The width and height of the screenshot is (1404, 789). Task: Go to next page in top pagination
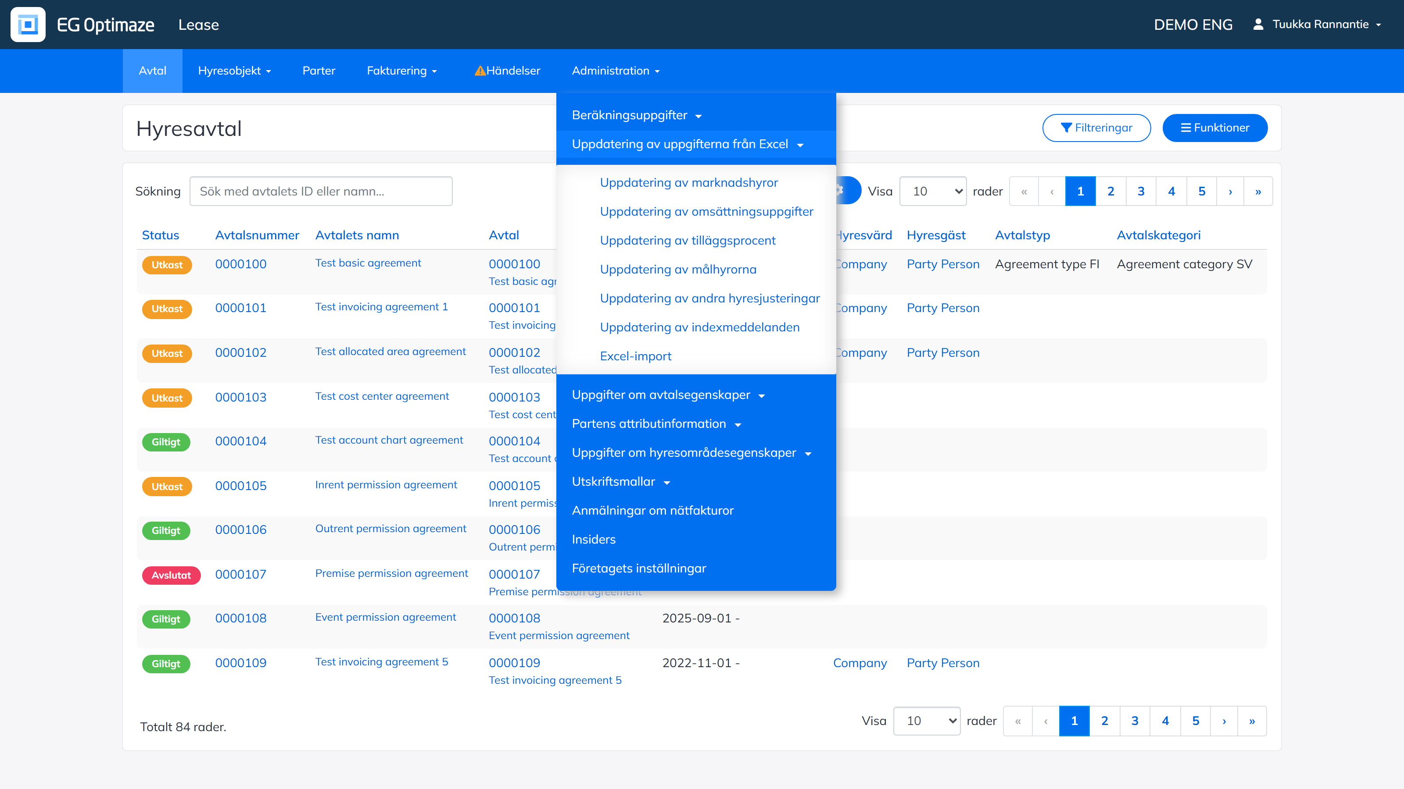click(x=1230, y=191)
